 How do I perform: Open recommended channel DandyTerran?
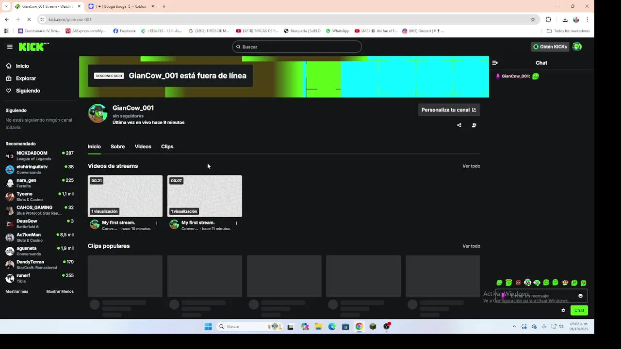click(39, 265)
